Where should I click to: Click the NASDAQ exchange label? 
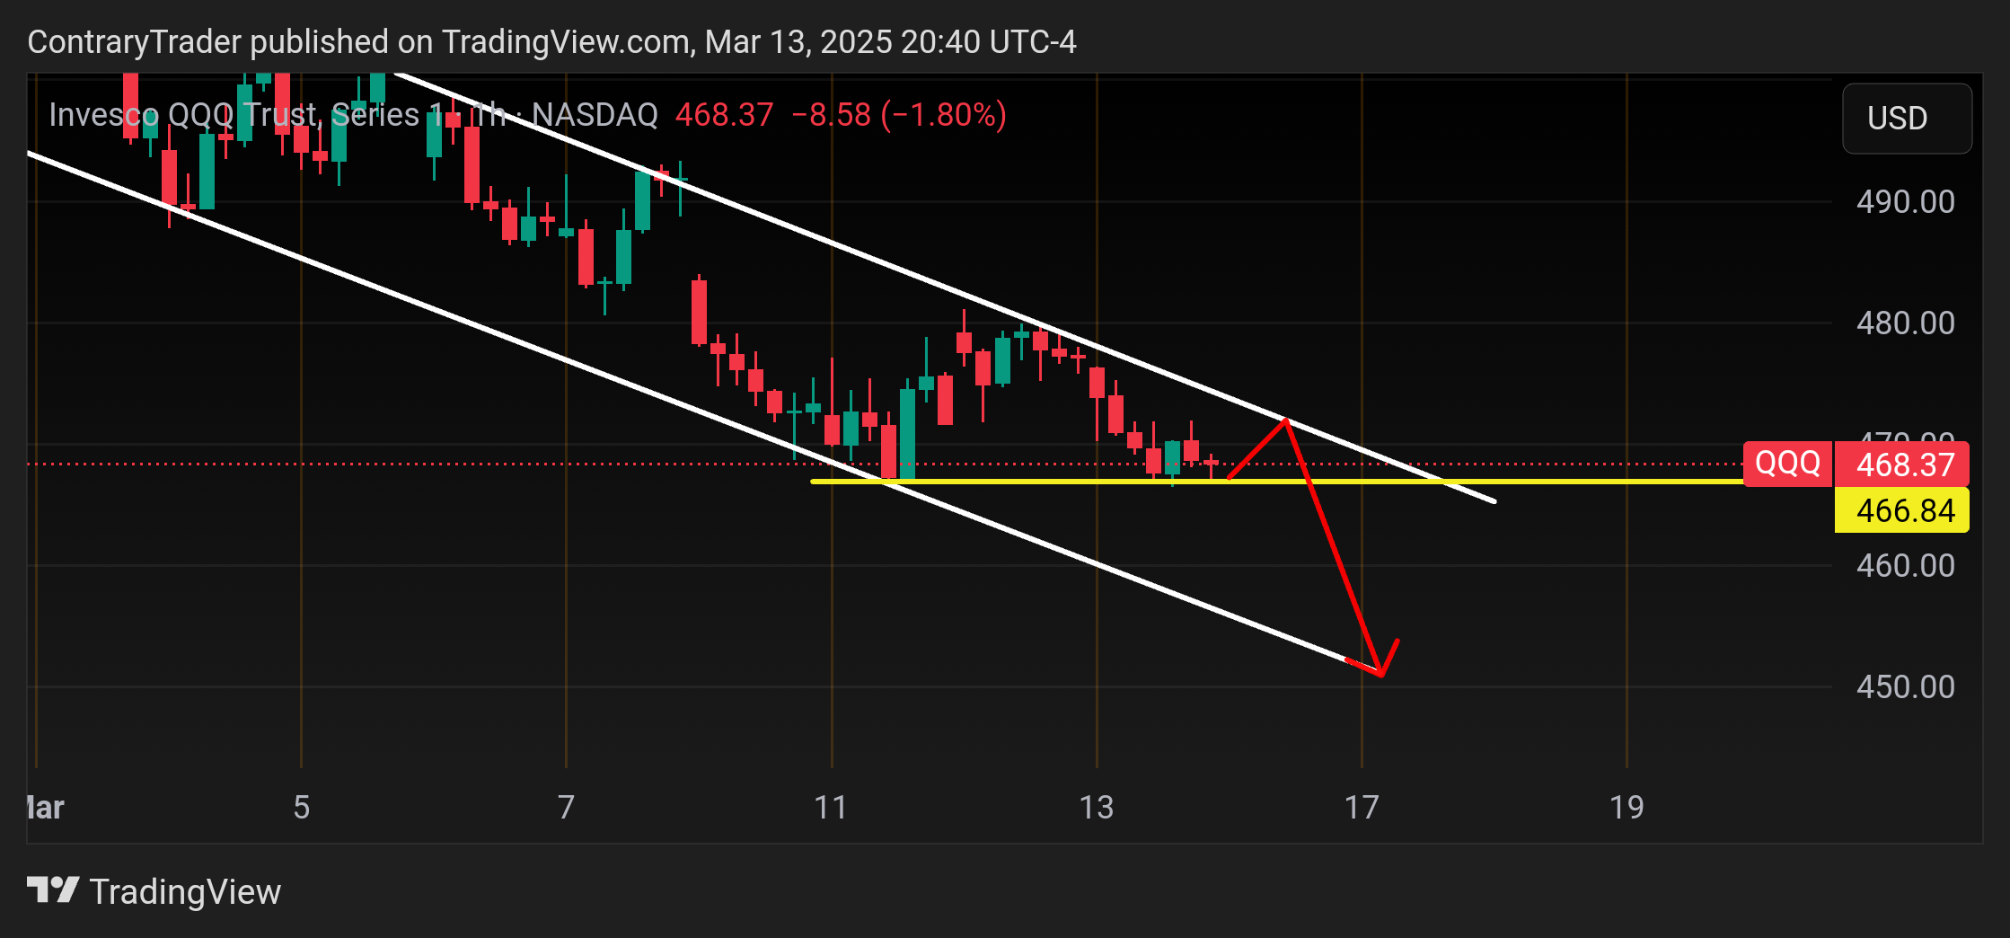[x=595, y=115]
